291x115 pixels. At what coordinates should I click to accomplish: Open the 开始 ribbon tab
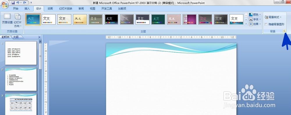[x=16, y=8]
